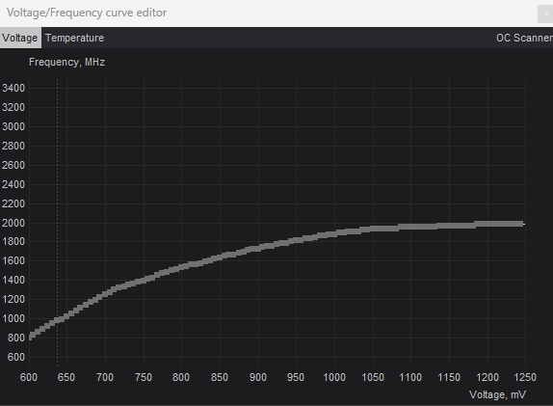This screenshot has width=553, height=406.
Task: Click the curve point at 1100 mV
Action: pos(410,227)
